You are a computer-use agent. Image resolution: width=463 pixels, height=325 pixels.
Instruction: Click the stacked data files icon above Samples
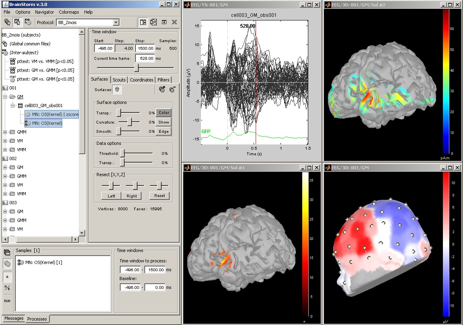7,252
